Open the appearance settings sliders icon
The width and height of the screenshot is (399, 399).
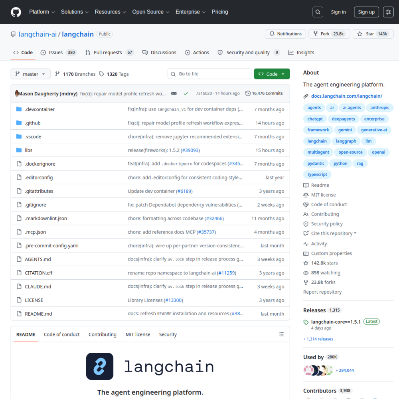click(388, 12)
